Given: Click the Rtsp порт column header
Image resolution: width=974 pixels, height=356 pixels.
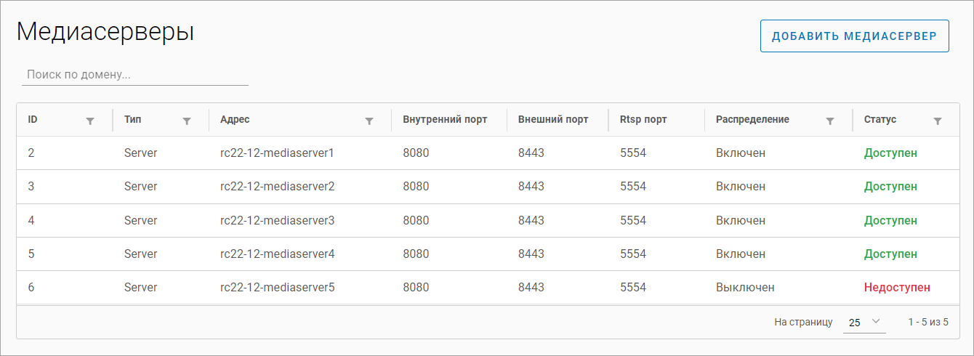Looking at the screenshot, I should 643,120.
